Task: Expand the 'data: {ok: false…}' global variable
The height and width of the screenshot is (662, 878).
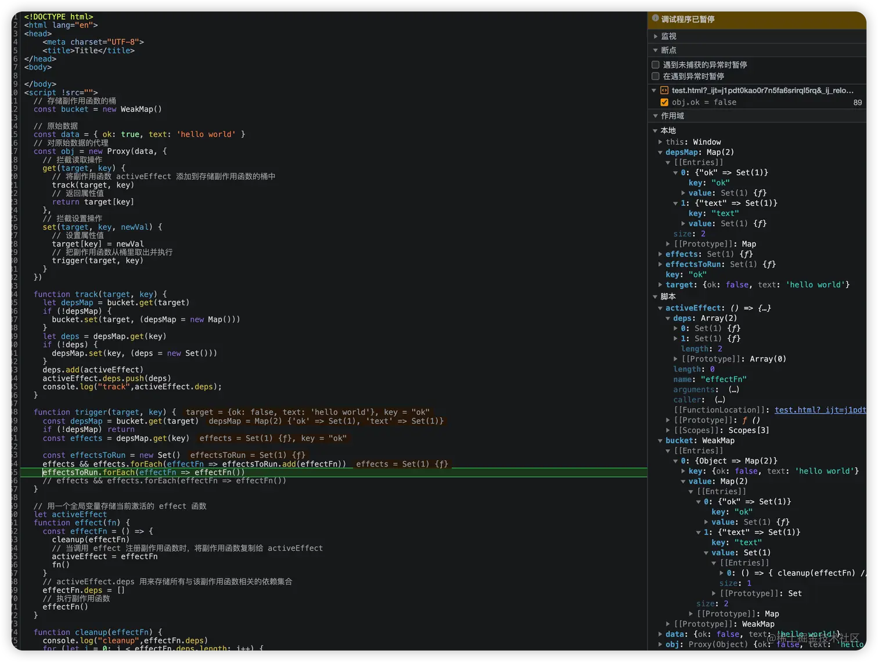Action: coord(660,635)
